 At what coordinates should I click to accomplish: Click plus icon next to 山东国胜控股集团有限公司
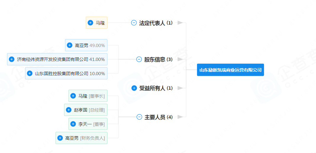click(30, 73)
